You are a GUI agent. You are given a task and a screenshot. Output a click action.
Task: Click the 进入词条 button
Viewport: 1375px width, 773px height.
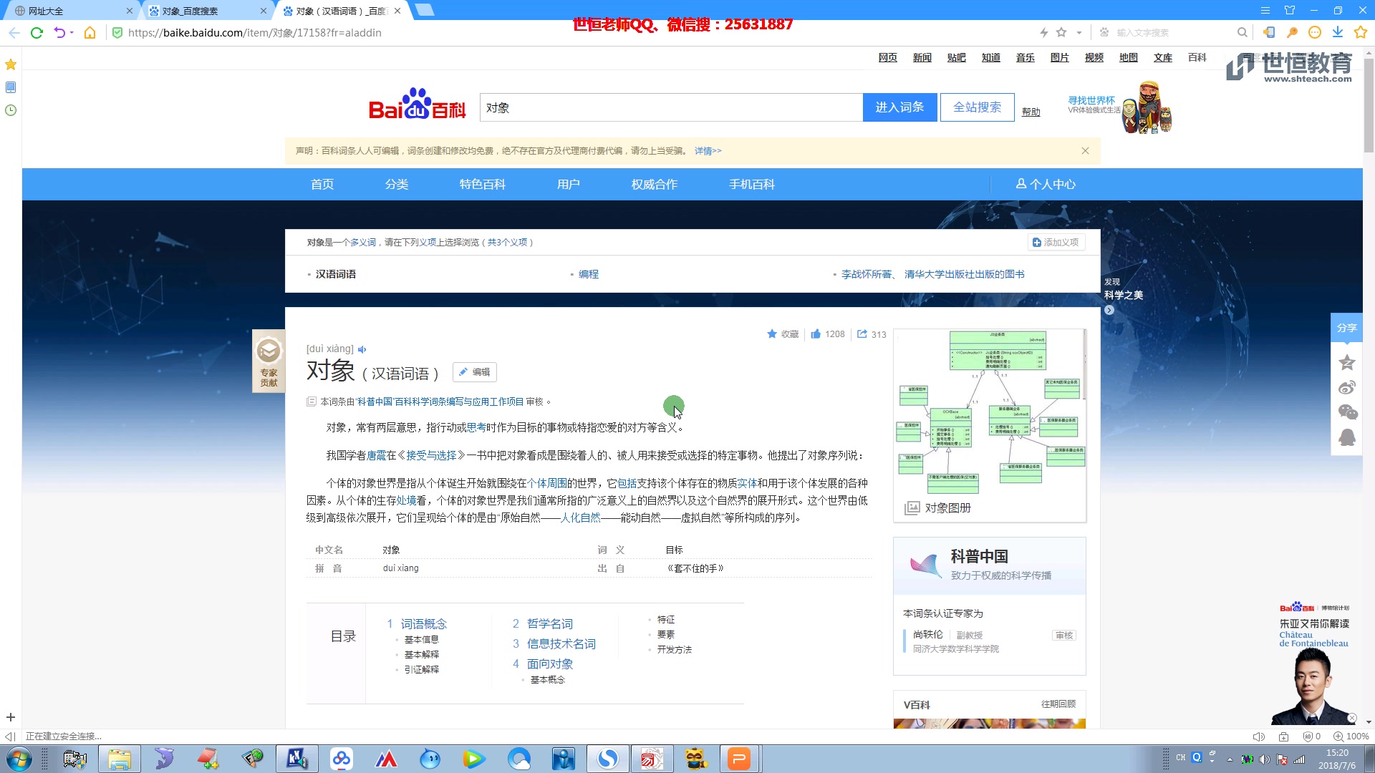(x=899, y=107)
